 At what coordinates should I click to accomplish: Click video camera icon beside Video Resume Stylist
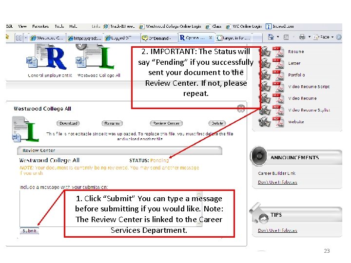pyautogui.click(x=265, y=110)
